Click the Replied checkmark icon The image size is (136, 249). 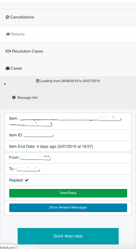point(27,180)
